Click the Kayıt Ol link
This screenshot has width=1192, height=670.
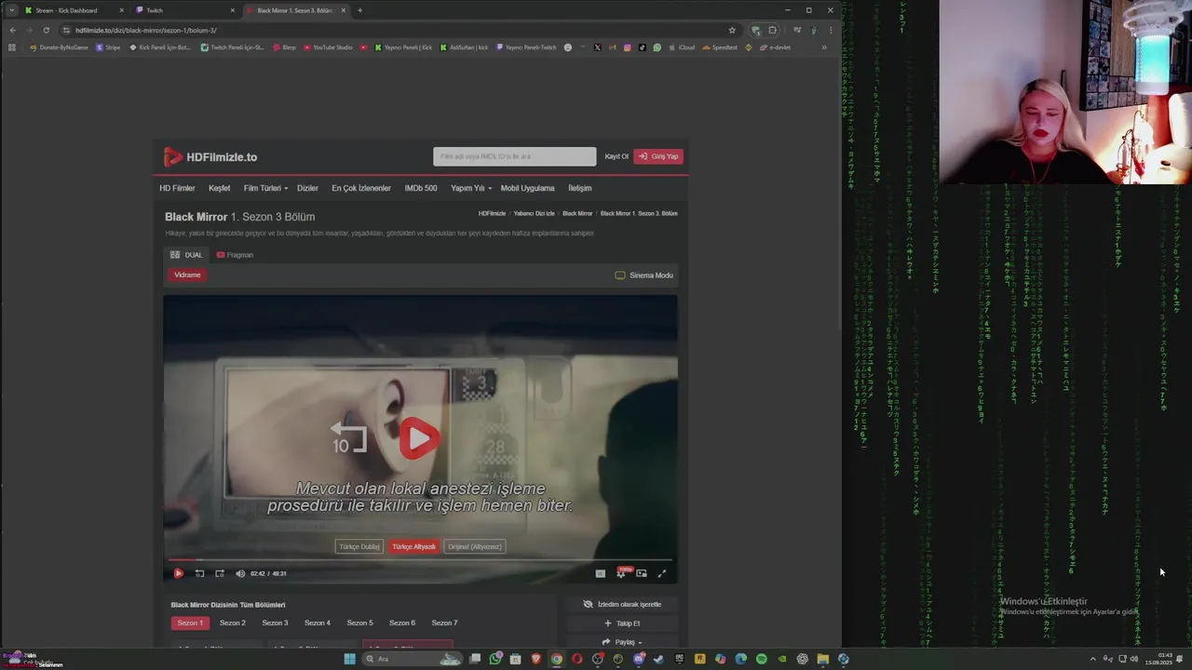[x=616, y=156]
